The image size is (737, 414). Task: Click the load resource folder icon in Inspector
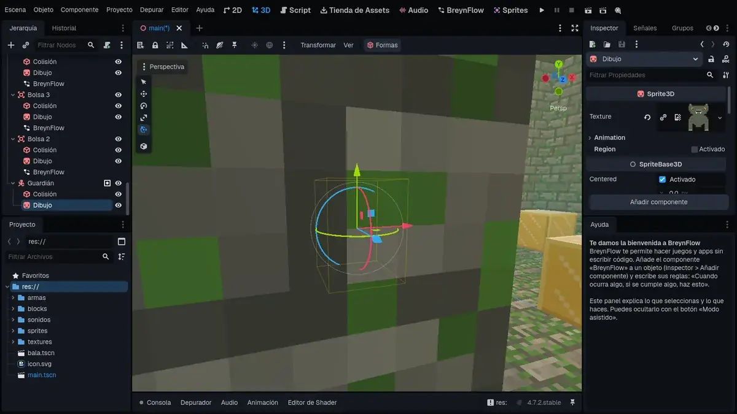click(607, 44)
